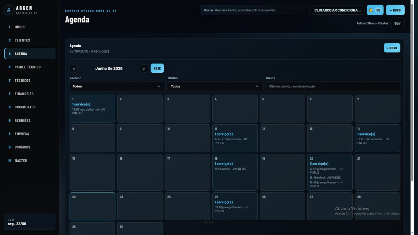Screen dimensions: 418x235
Task: Click the ARKEN logo icon
Action: [x=8, y=10]
